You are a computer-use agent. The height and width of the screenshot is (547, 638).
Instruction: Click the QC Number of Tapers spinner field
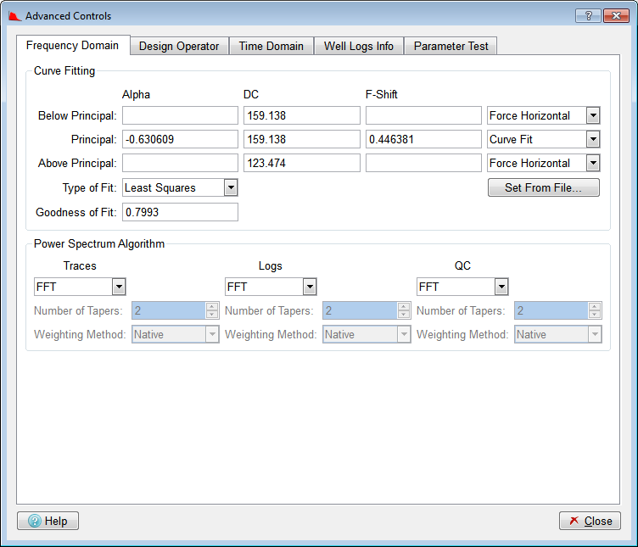coord(558,310)
